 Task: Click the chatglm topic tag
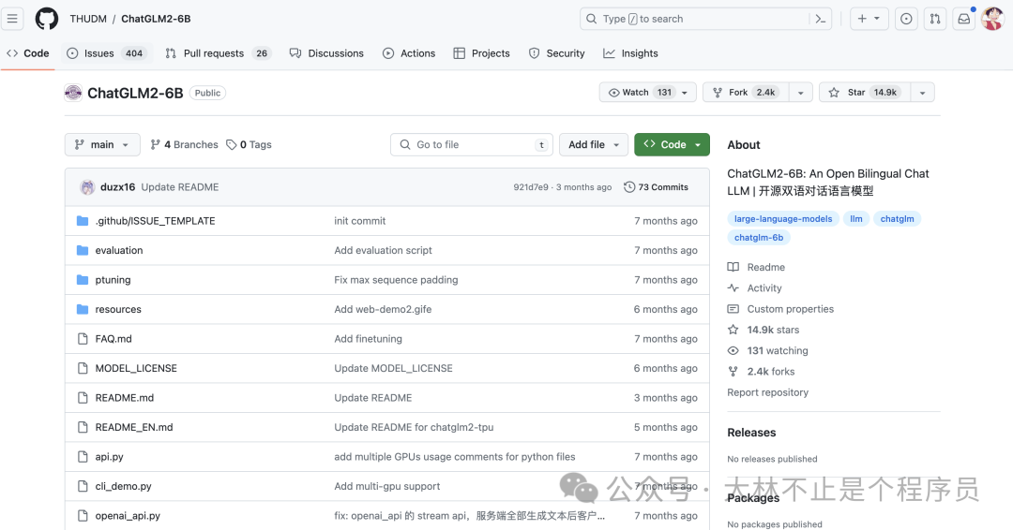(898, 218)
